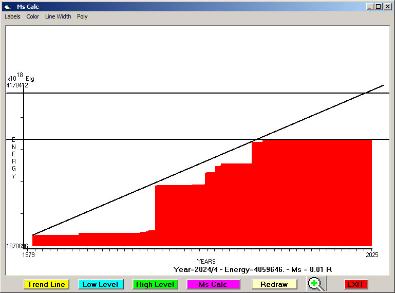Minimize the Ms Calc window
This screenshot has width=395, height=293.
[370, 7]
